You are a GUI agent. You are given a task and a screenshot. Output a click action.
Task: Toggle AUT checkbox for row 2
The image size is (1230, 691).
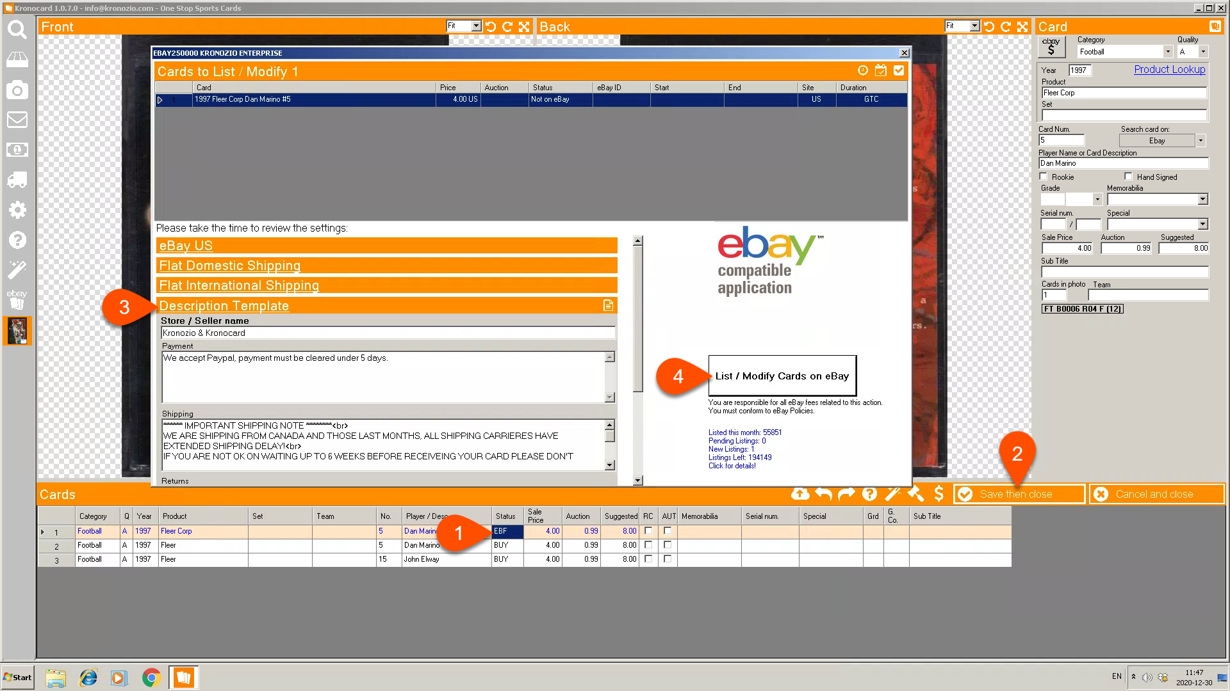668,545
